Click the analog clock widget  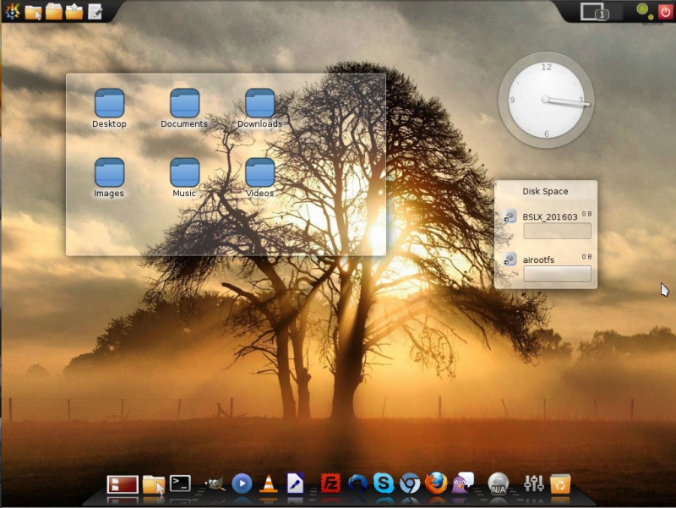click(546, 100)
